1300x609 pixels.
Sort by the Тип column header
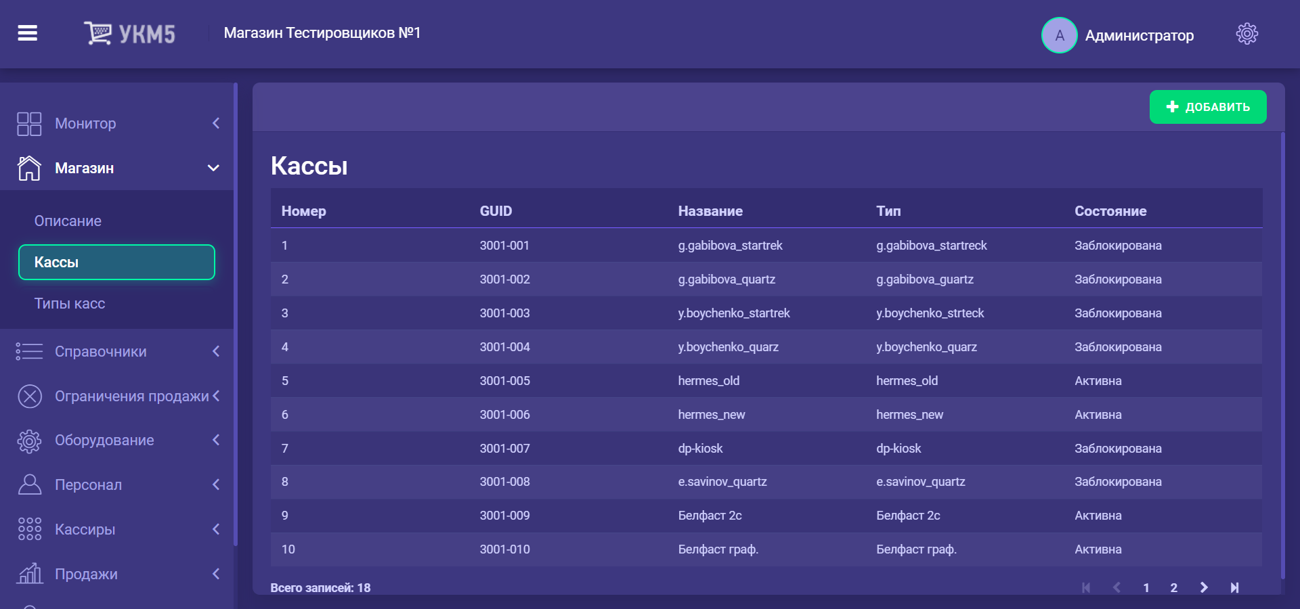coord(888,211)
